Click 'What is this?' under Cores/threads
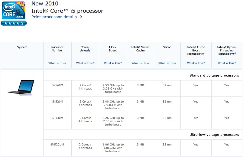Viewport: 243px width, 157px height. 85,63
